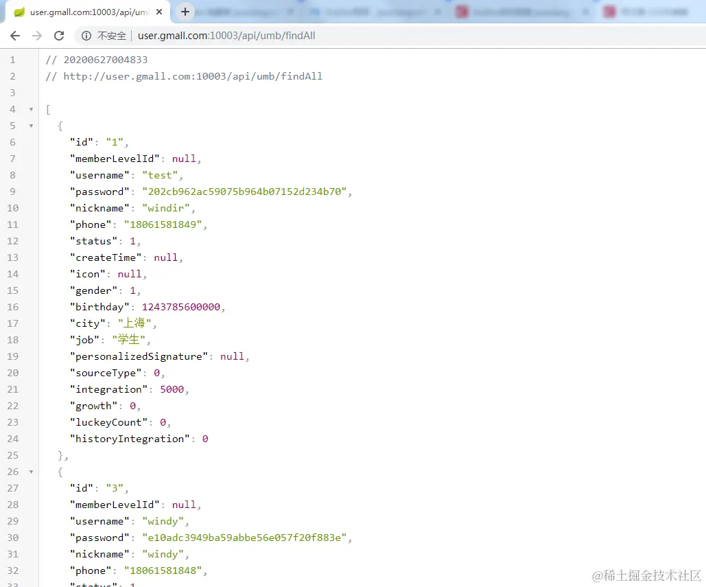Click the "icon" key on line 14

coord(87,274)
